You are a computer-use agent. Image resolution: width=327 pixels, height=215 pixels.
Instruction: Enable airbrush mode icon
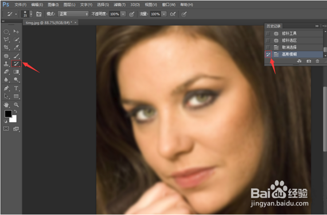pyautogui.click(x=173, y=14)
